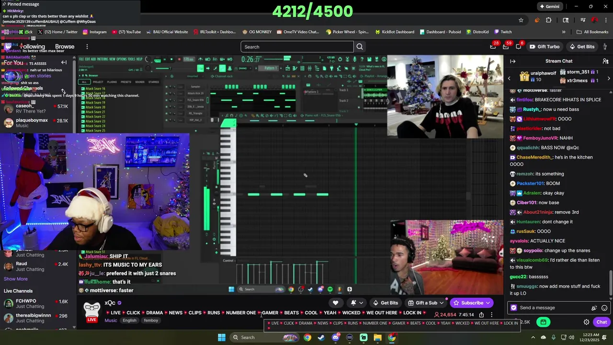This screenshot has height=345, width=613.
Task: Click the Chrome profile avatar
Action: point(594,20)
